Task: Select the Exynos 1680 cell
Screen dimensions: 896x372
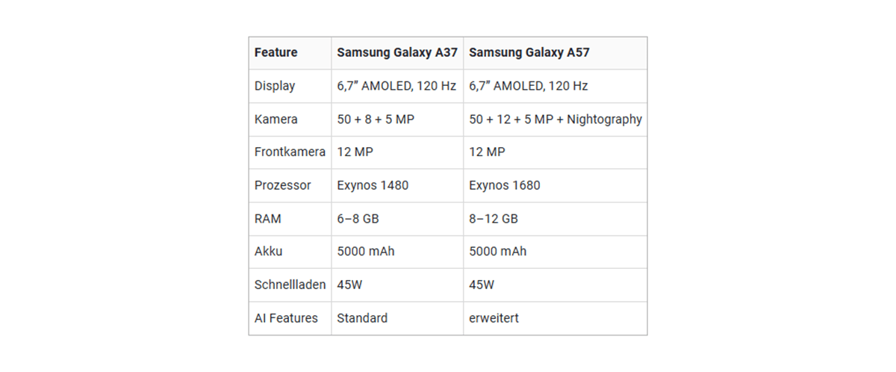Action: (x=505, y=185)
